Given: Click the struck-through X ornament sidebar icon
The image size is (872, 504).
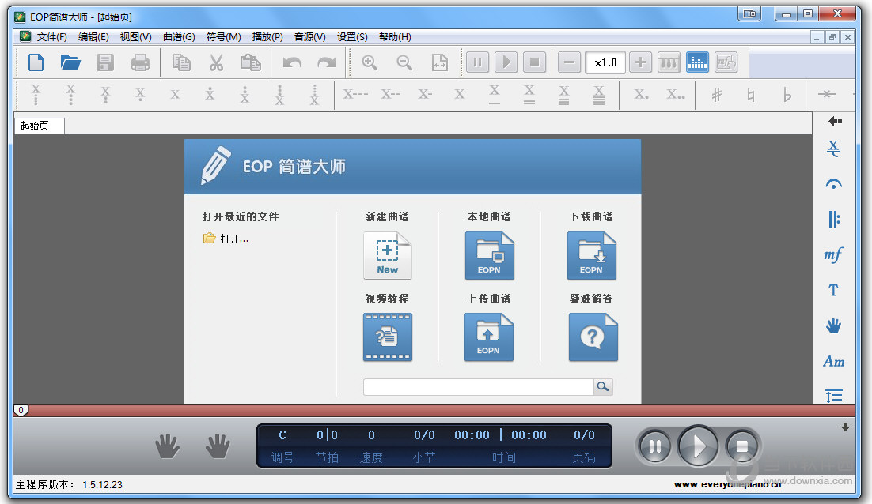Looking at the screenshot, I should 833,149.
